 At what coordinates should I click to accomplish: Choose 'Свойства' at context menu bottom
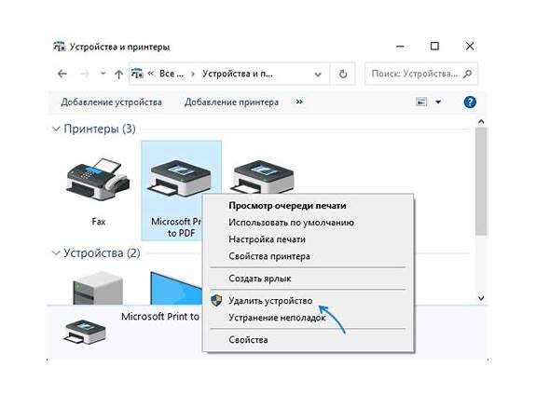point(248,340)
